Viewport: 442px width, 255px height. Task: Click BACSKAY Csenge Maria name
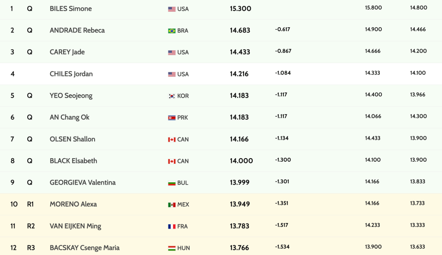(84, 248)
